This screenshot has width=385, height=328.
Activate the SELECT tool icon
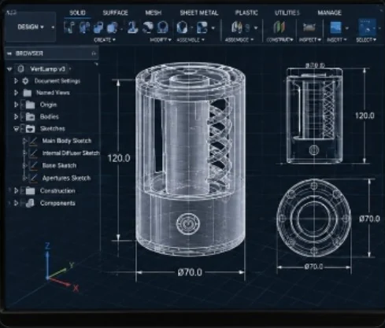367,28
